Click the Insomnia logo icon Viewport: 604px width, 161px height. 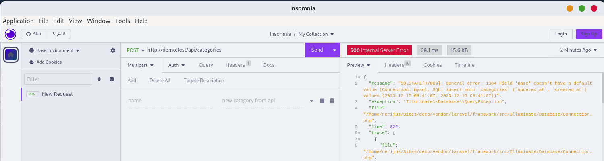point(10,34)
